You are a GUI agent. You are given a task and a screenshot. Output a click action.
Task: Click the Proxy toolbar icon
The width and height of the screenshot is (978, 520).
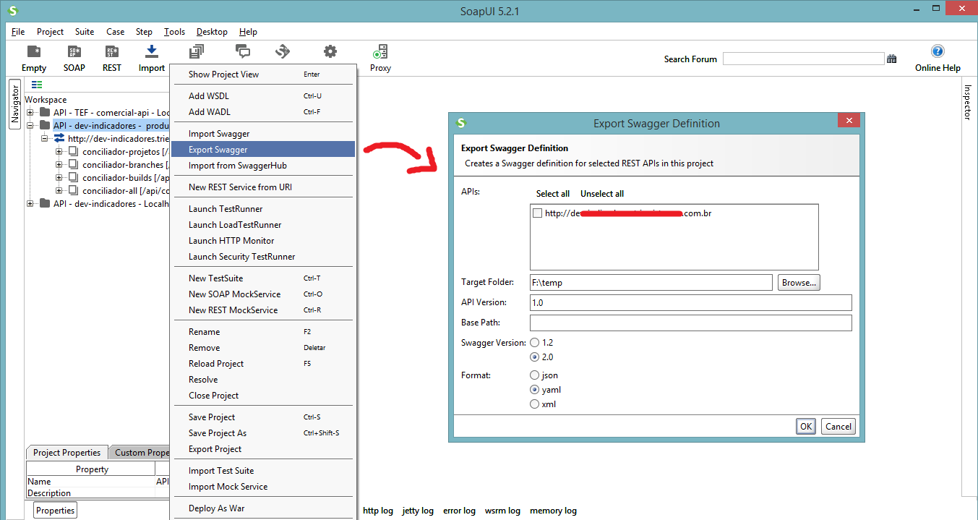380,52
